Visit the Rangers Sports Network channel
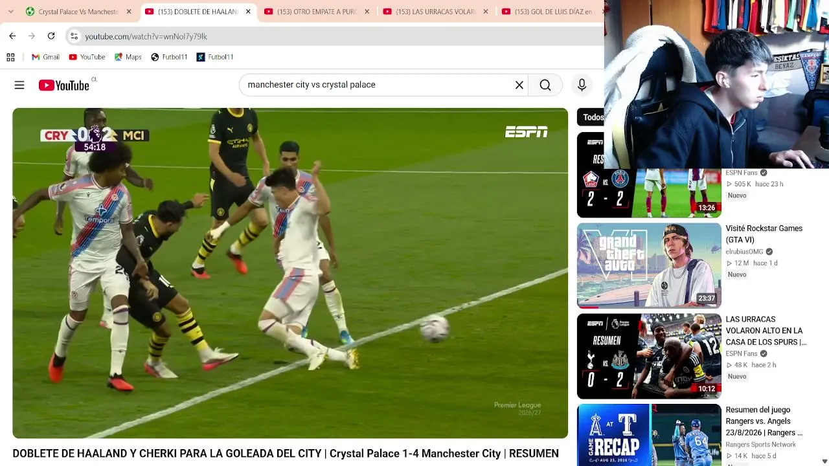Screen dimensions: 829x466 pyautogui.click(x=760, y=445)
